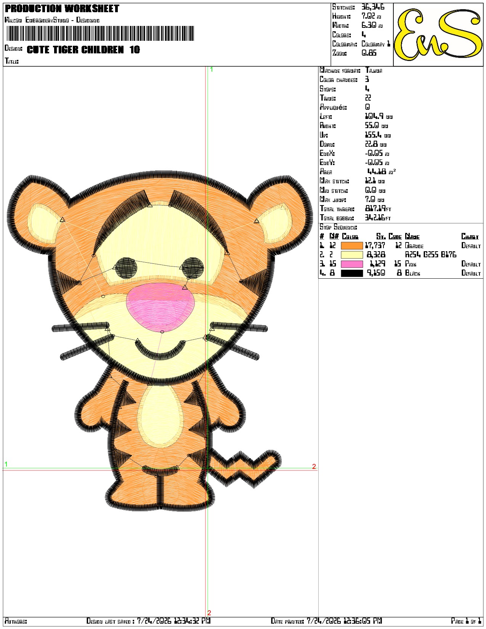Select stitch count 8,328 in row 2
Image resolution: width=486 pixels, height=629 pixels.
click(x=376, y=255)
